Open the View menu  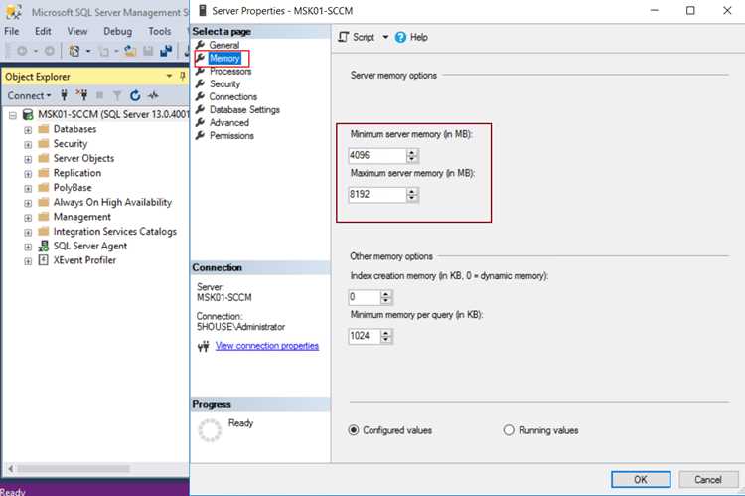click(x=76, y=31)
